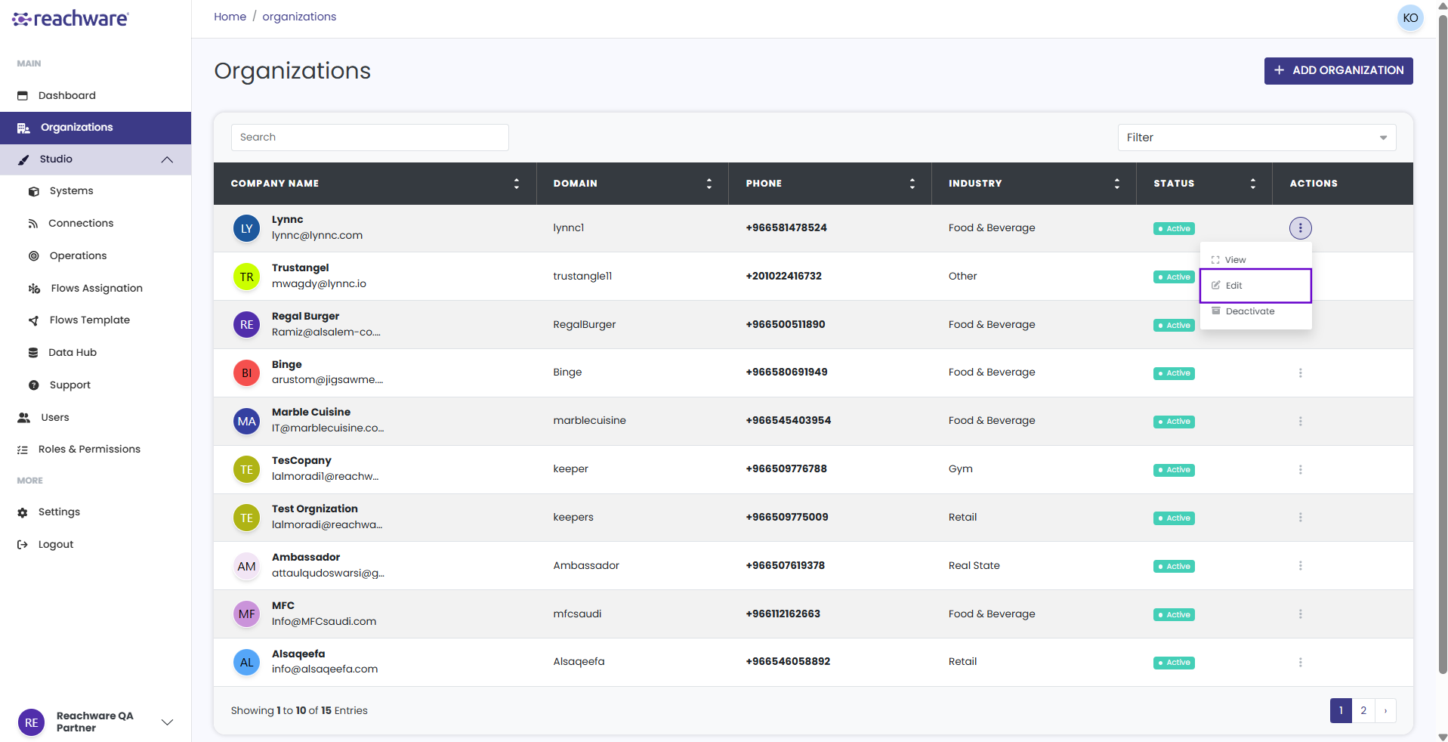Click the LY avatar of Lynnc
1448x742 pixels.
(x=246, y=228)
